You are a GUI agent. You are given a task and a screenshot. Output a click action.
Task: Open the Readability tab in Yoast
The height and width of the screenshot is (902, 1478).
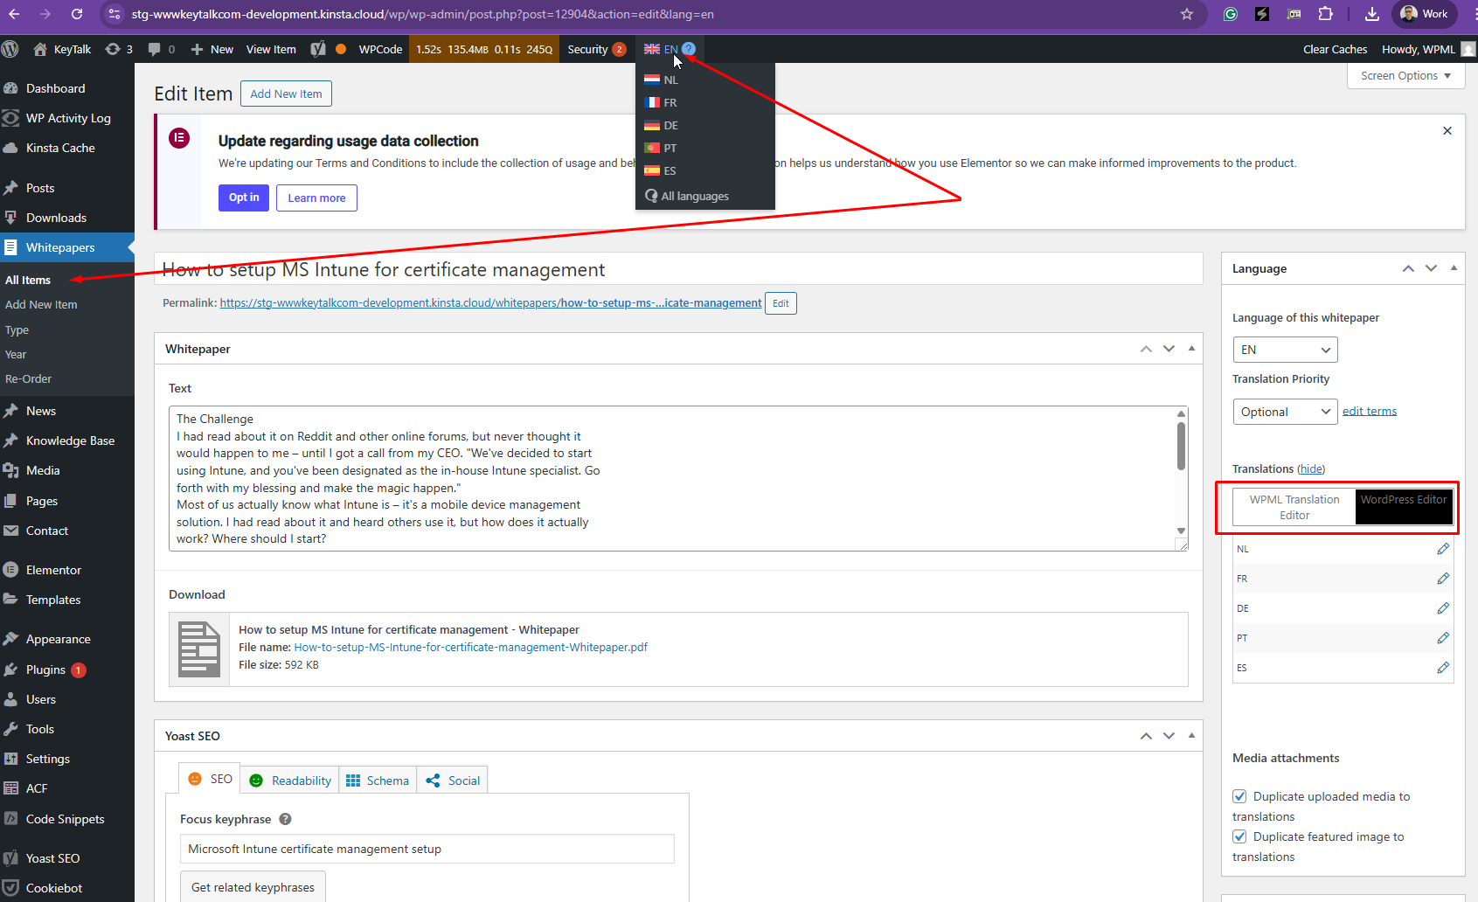[x=290, y=781]
